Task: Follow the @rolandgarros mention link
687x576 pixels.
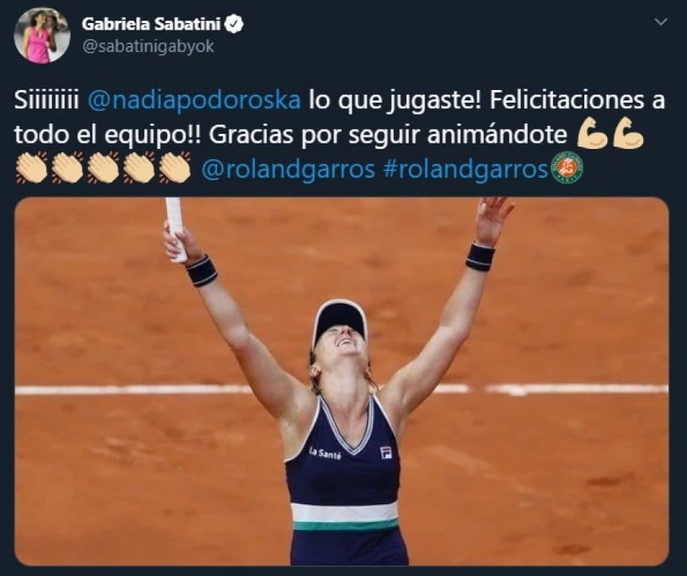Action: click(x=288, y=170)
